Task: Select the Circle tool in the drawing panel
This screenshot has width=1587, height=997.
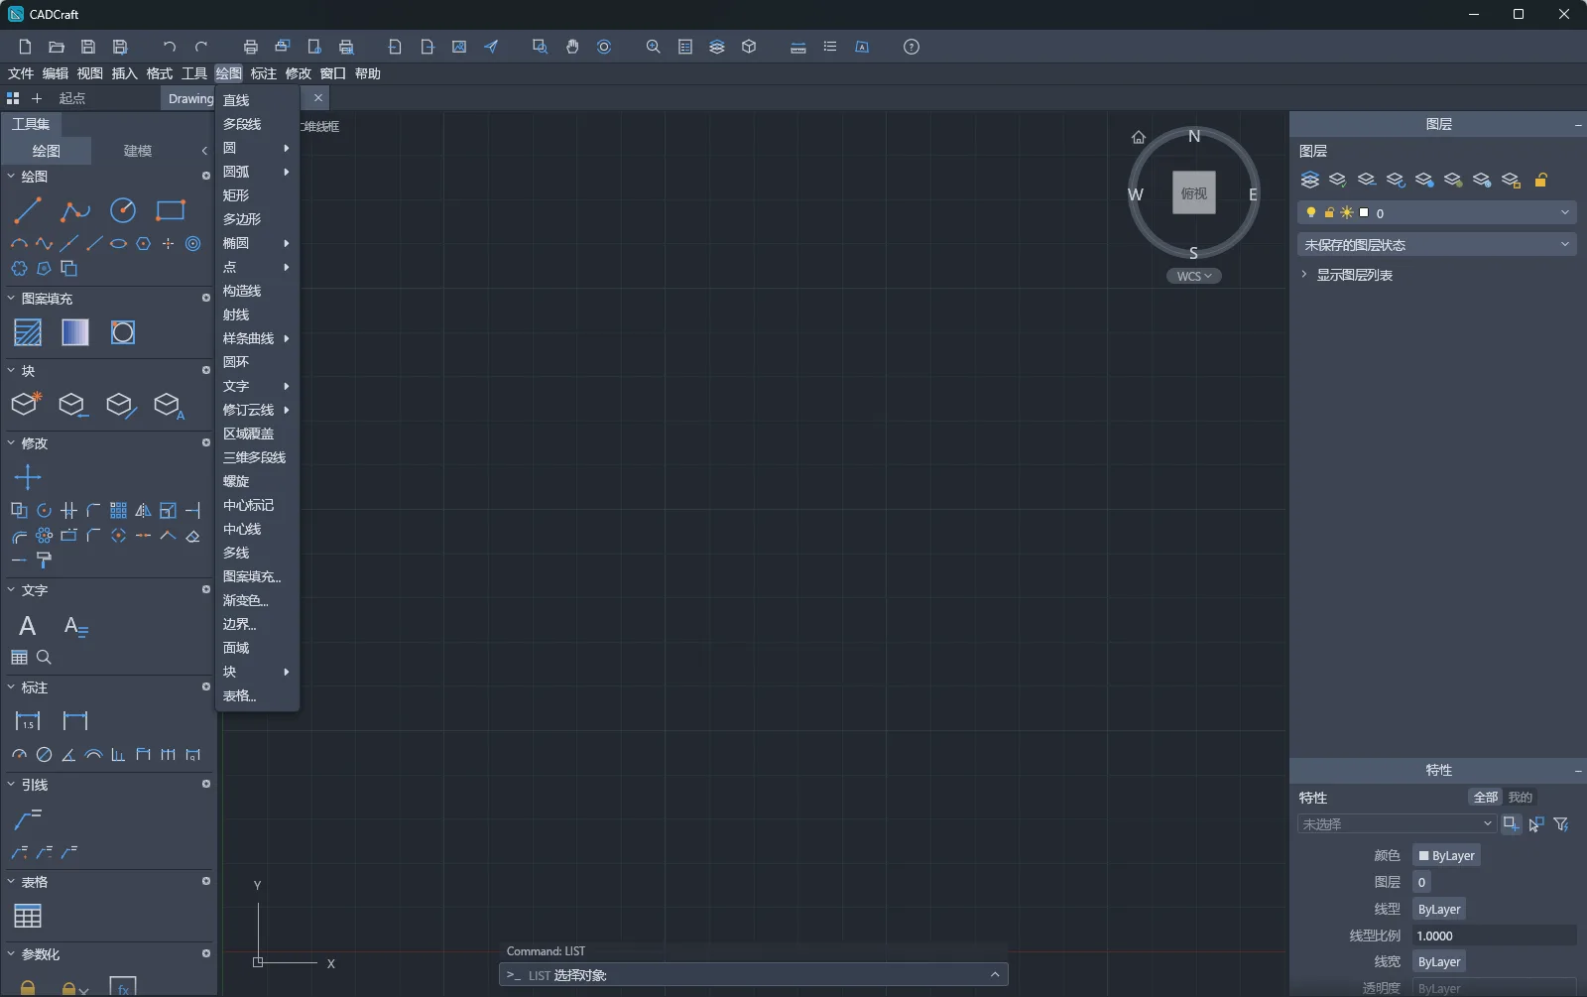Action: click(x=123, y=210)
